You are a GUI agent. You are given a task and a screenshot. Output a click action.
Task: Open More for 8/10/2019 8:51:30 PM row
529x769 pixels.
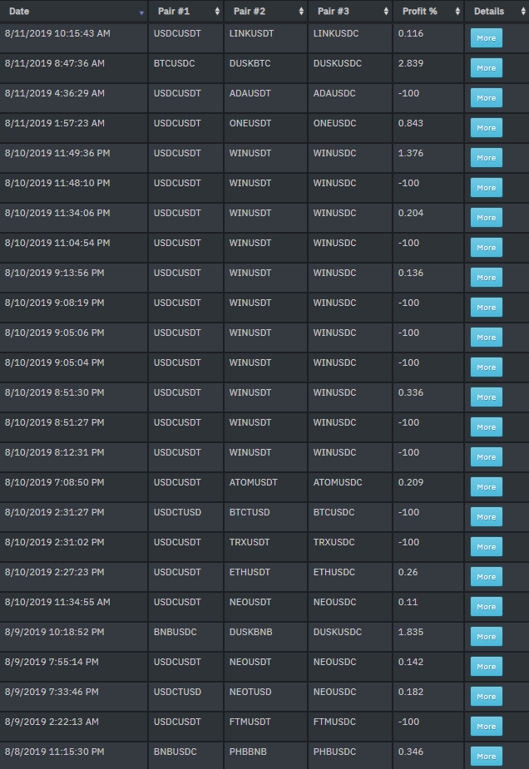coord(487,397)
